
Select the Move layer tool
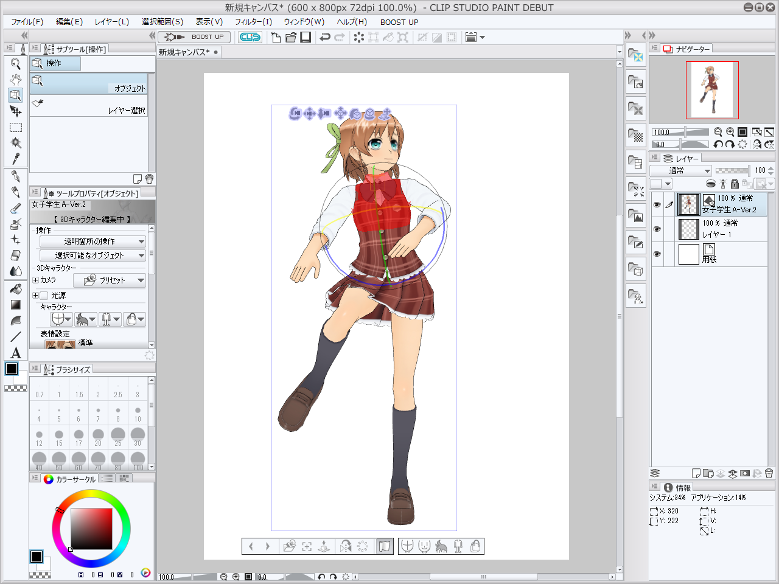(16, 111)
